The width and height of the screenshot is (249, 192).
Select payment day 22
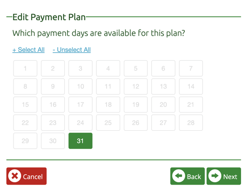tap(25, 123)
